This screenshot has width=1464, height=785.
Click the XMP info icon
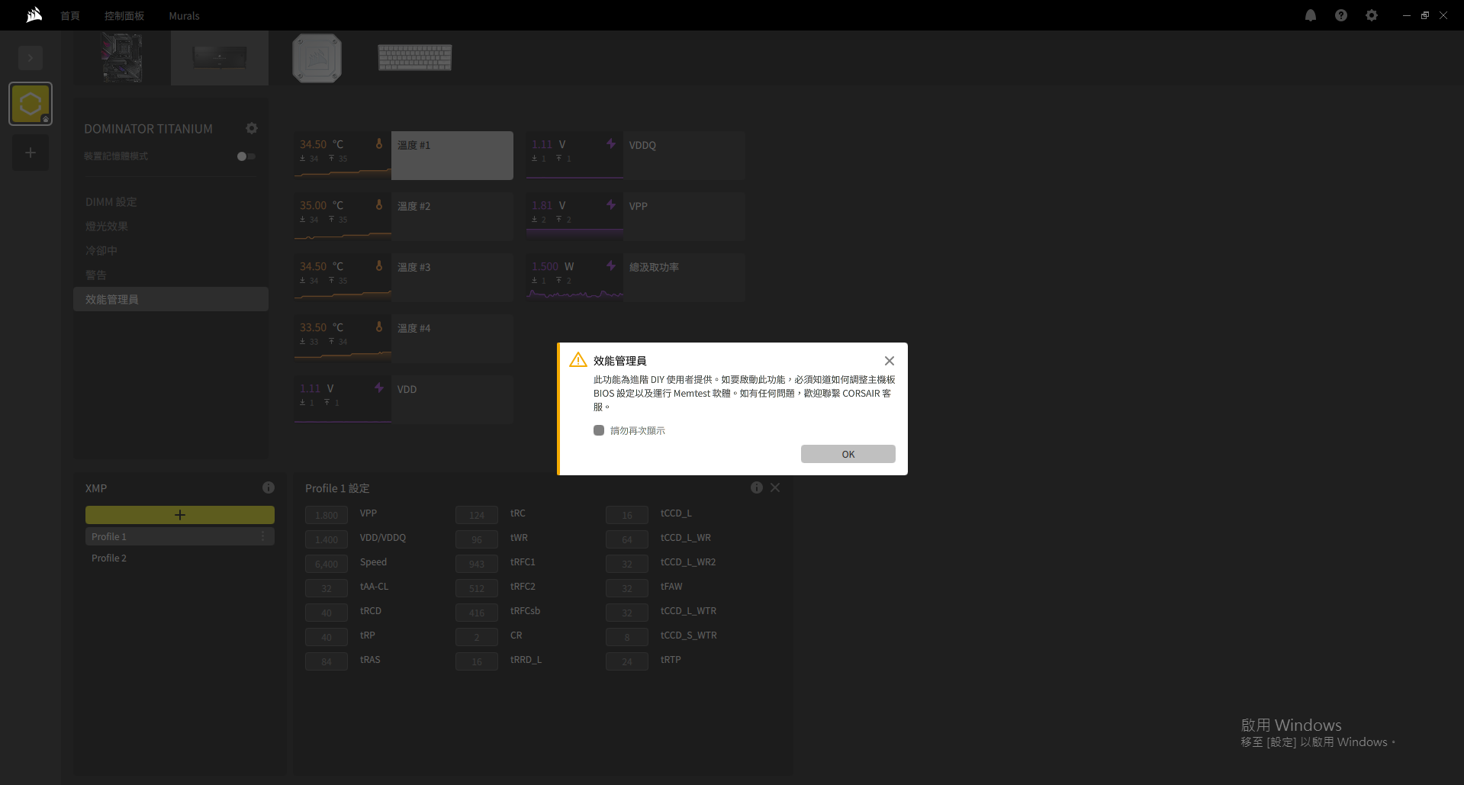pyautogui.click(x=269, y=487)
